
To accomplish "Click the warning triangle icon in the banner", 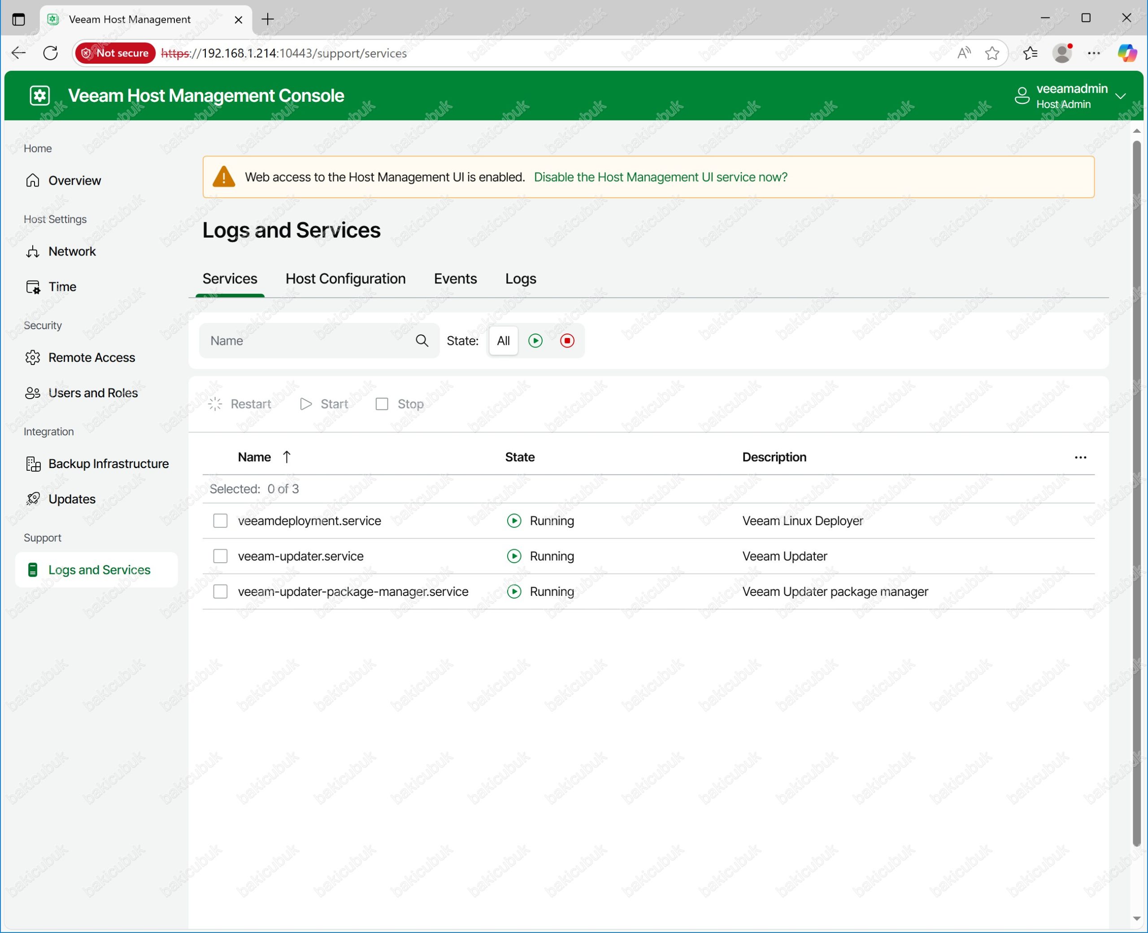I will point(224,177).
